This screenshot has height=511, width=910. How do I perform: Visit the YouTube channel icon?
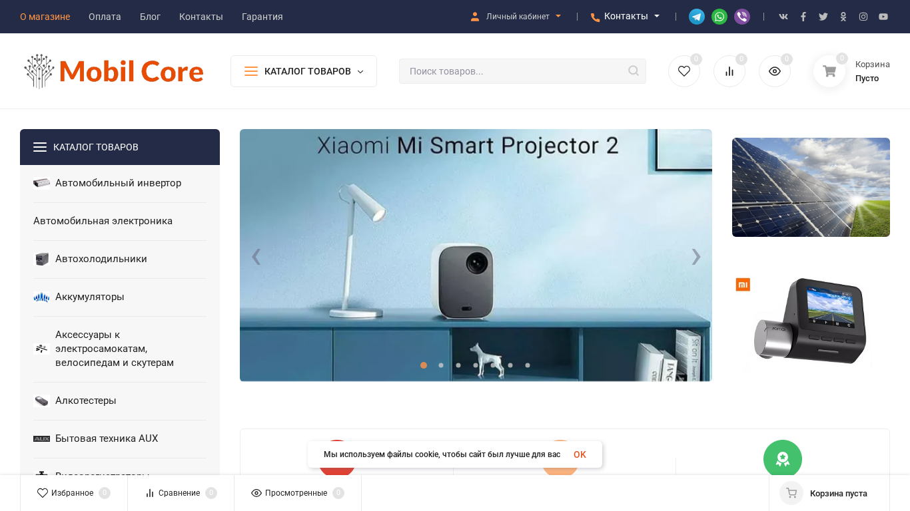[x=883, y=17]
